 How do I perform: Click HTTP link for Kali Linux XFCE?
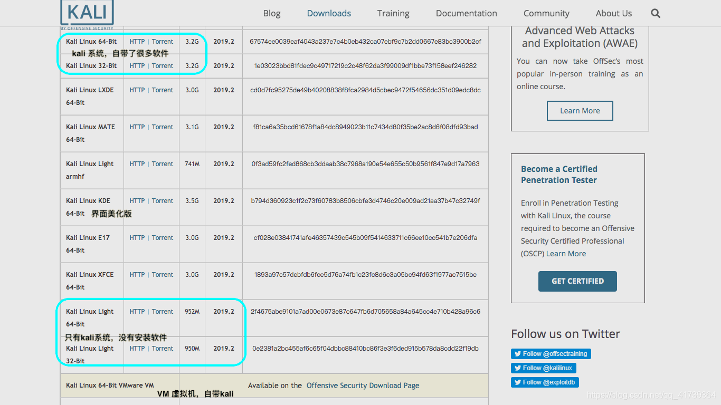[x=137, y=275]
